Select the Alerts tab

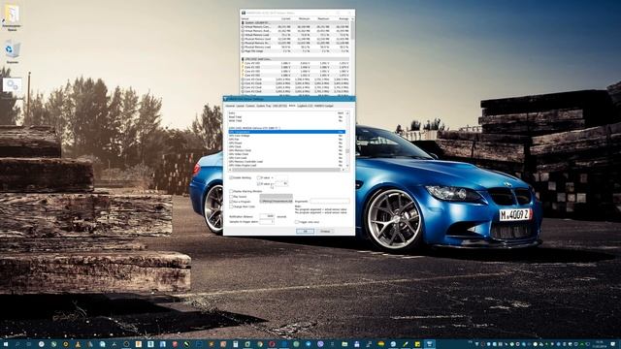point(292,106)
